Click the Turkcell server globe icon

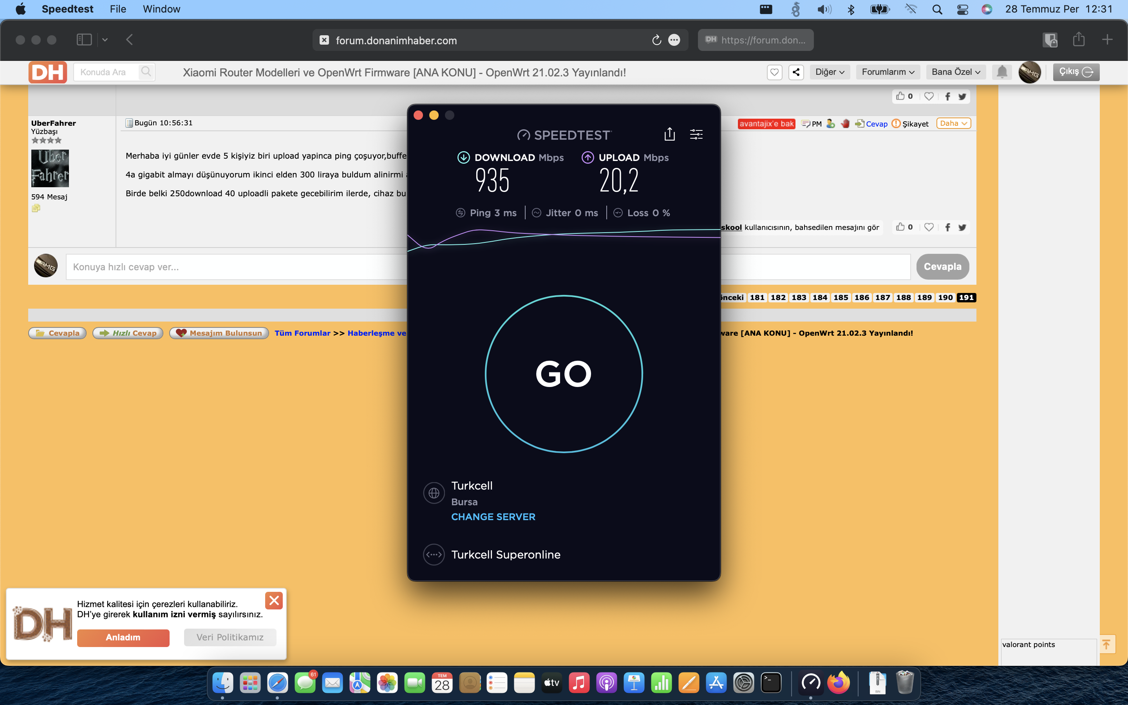click(x=434, y=493)
